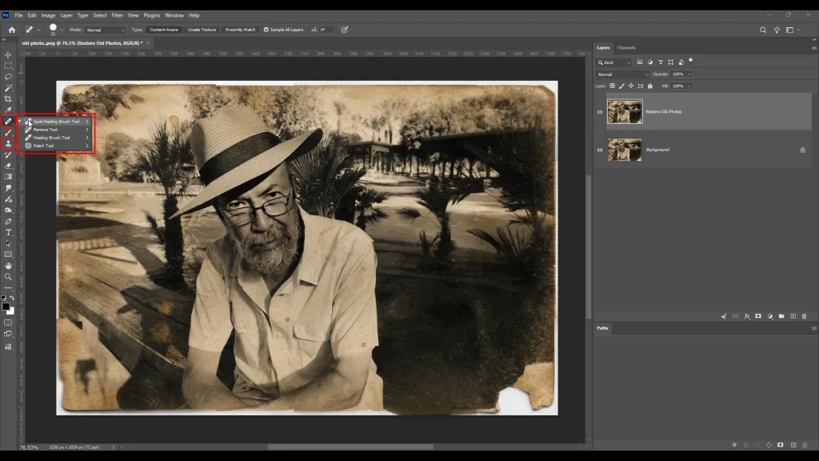The width and height of the screenshot is (819, 461).
Task: Click the Paths panel tab
Action: pyautogui.click(x=602, y=328)
